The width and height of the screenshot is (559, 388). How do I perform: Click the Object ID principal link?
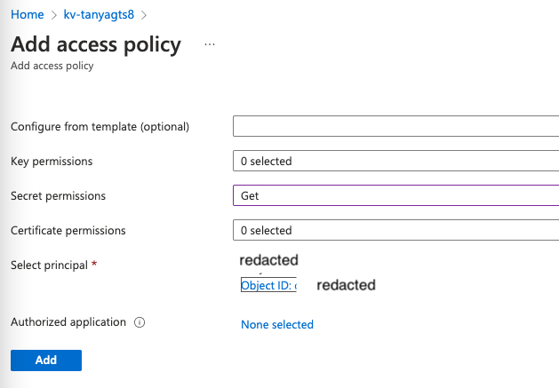[268, 286]
